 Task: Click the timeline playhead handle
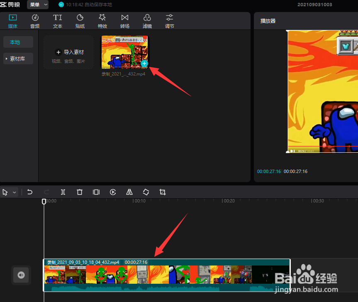tap(44, 201)
